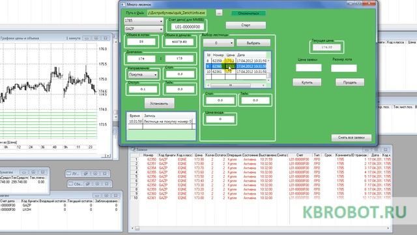Click LKOH row in positions table
Image resolution: width=417 pixels, height=235 pixels.
click(59, 210)
